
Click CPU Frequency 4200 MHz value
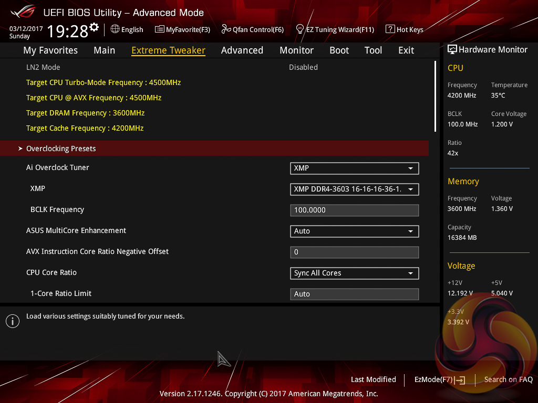click(x=462, y=96)
